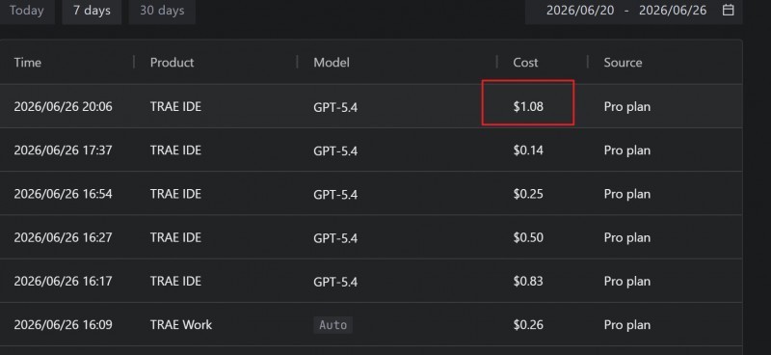
Task: Click the Product column header
Action: pyautogui.click(x=173, y=63)
